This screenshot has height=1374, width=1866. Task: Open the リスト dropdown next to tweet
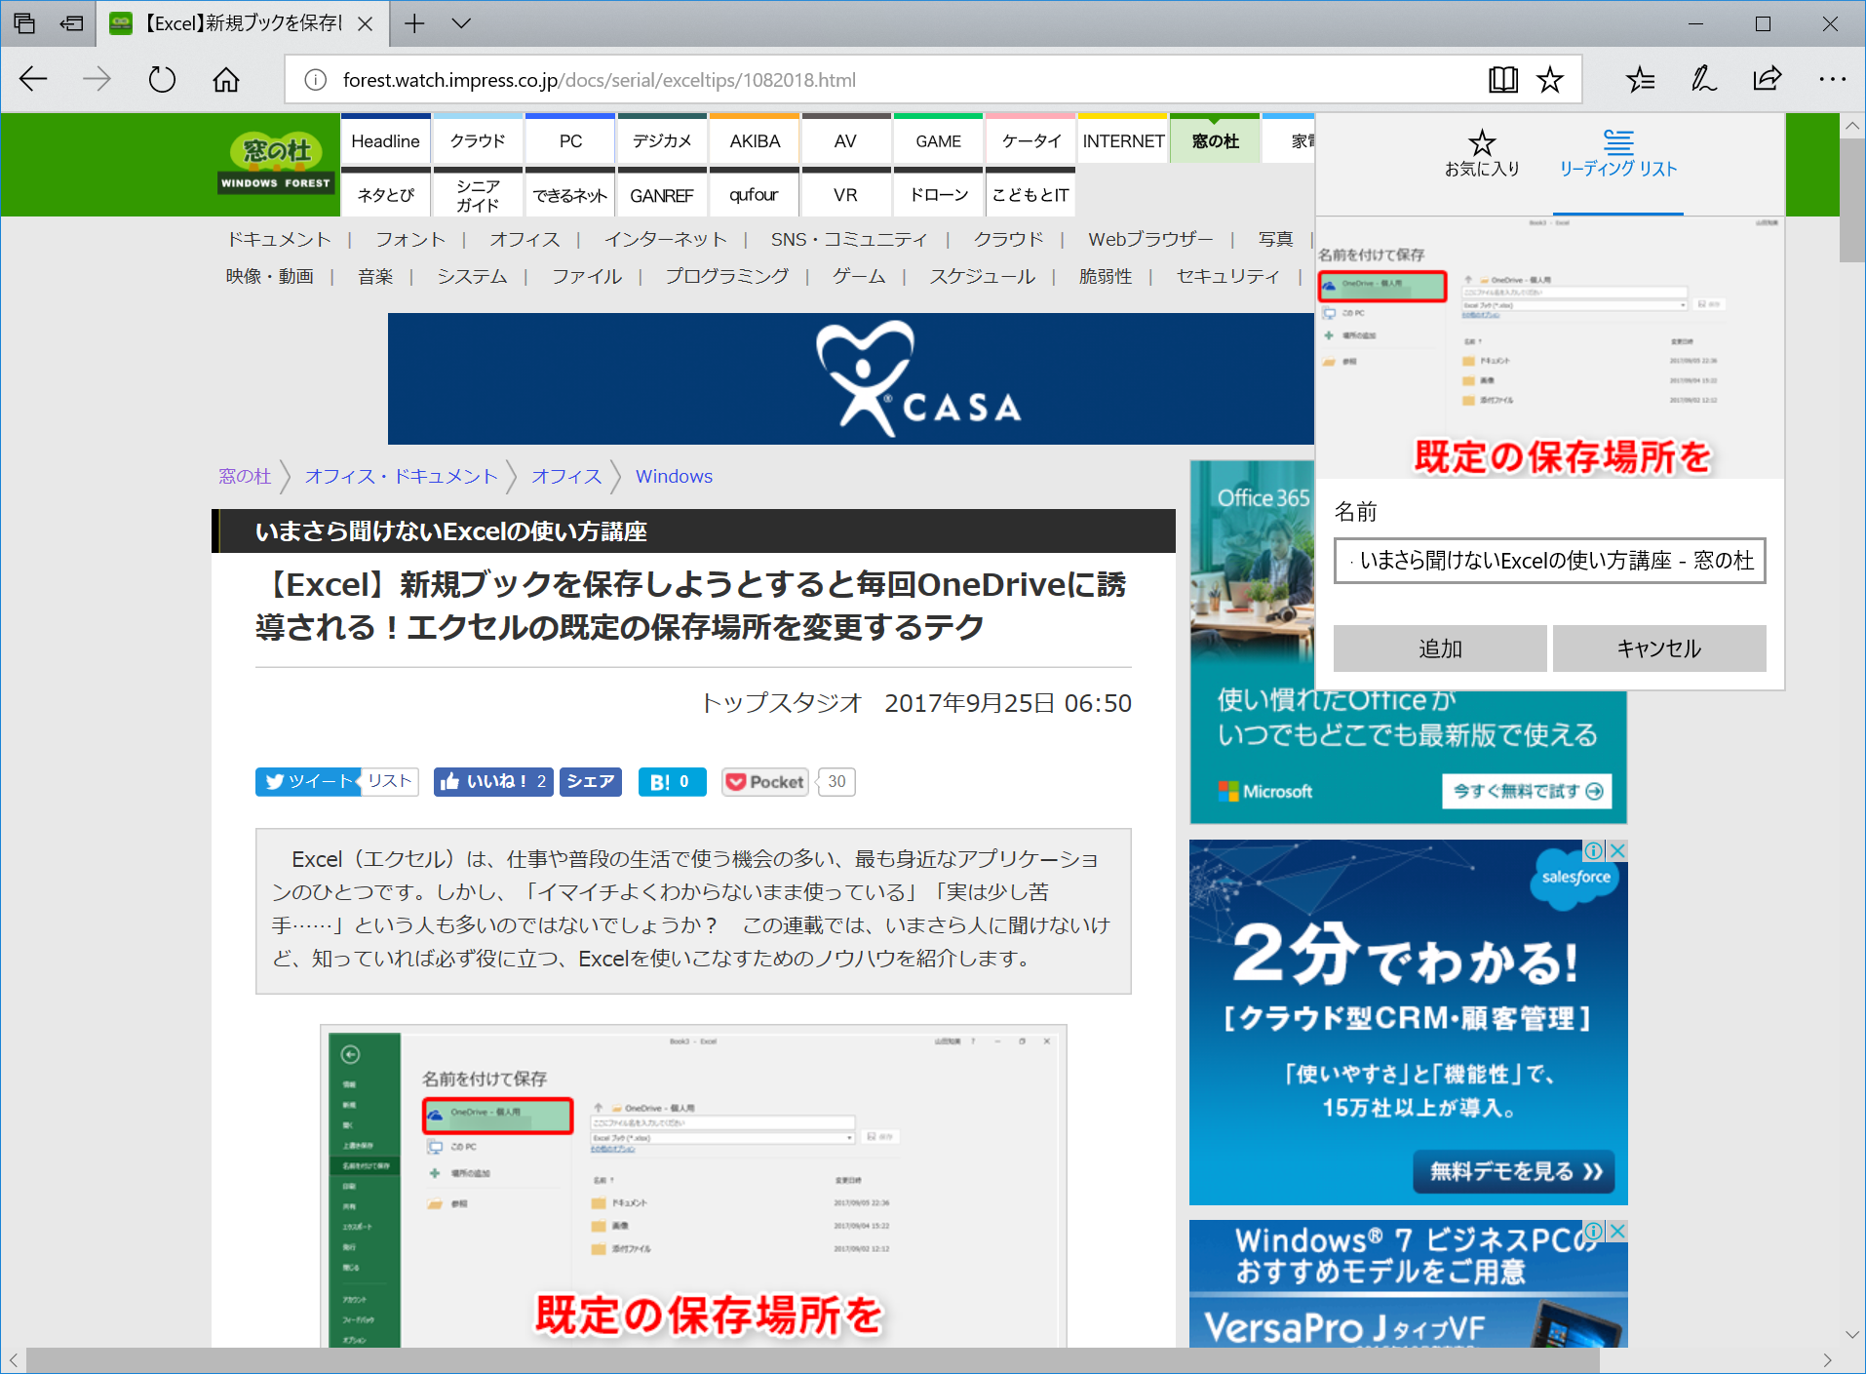[389, 781]
